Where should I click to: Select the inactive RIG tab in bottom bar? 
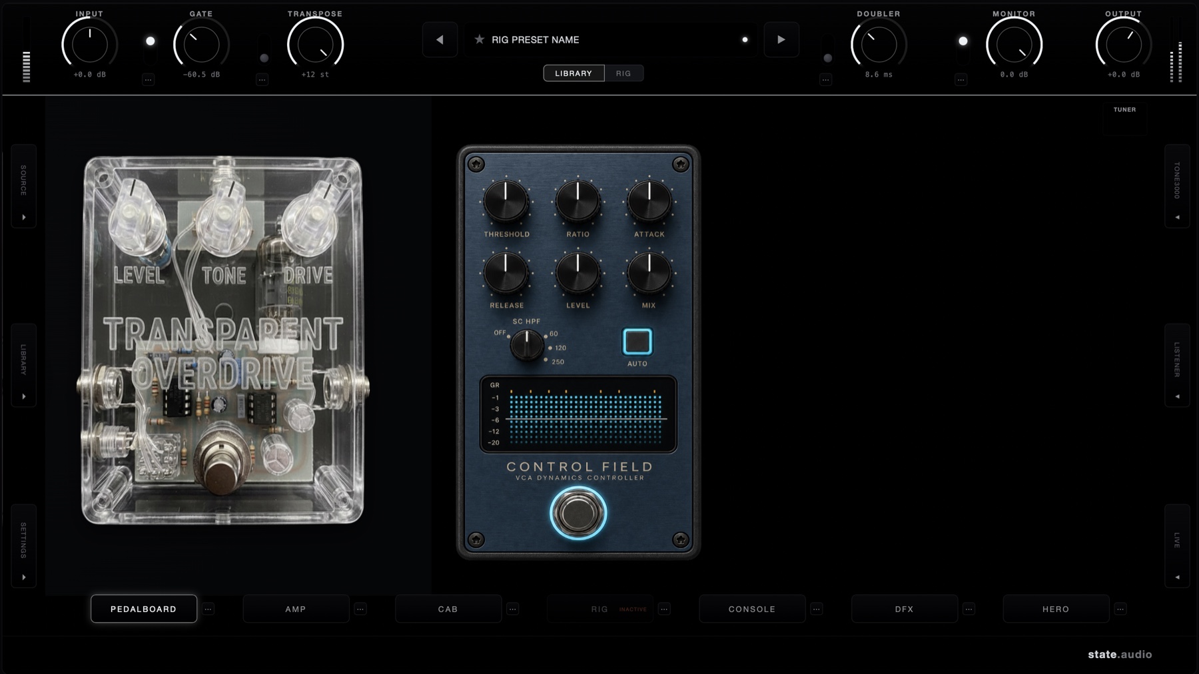[600, 609]
